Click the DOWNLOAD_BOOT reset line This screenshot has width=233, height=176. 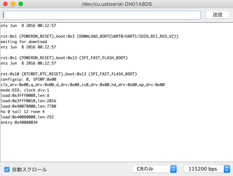89,36
